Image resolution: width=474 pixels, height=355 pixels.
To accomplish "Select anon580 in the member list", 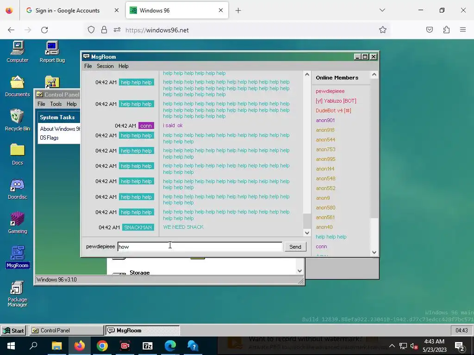I will click(x=325, y=208).
